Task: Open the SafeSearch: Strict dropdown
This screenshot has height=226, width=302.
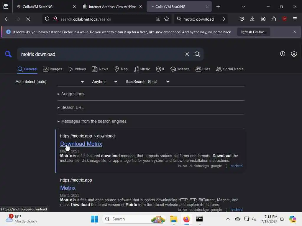Action: point(147,82)
